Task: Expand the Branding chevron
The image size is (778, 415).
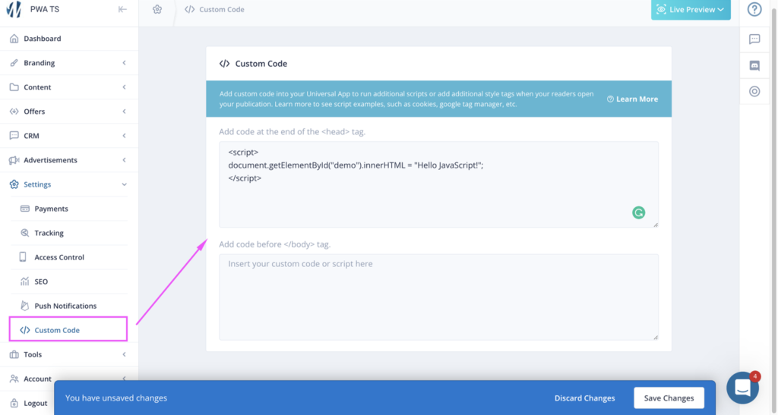Action: click(x=124, y=63)
